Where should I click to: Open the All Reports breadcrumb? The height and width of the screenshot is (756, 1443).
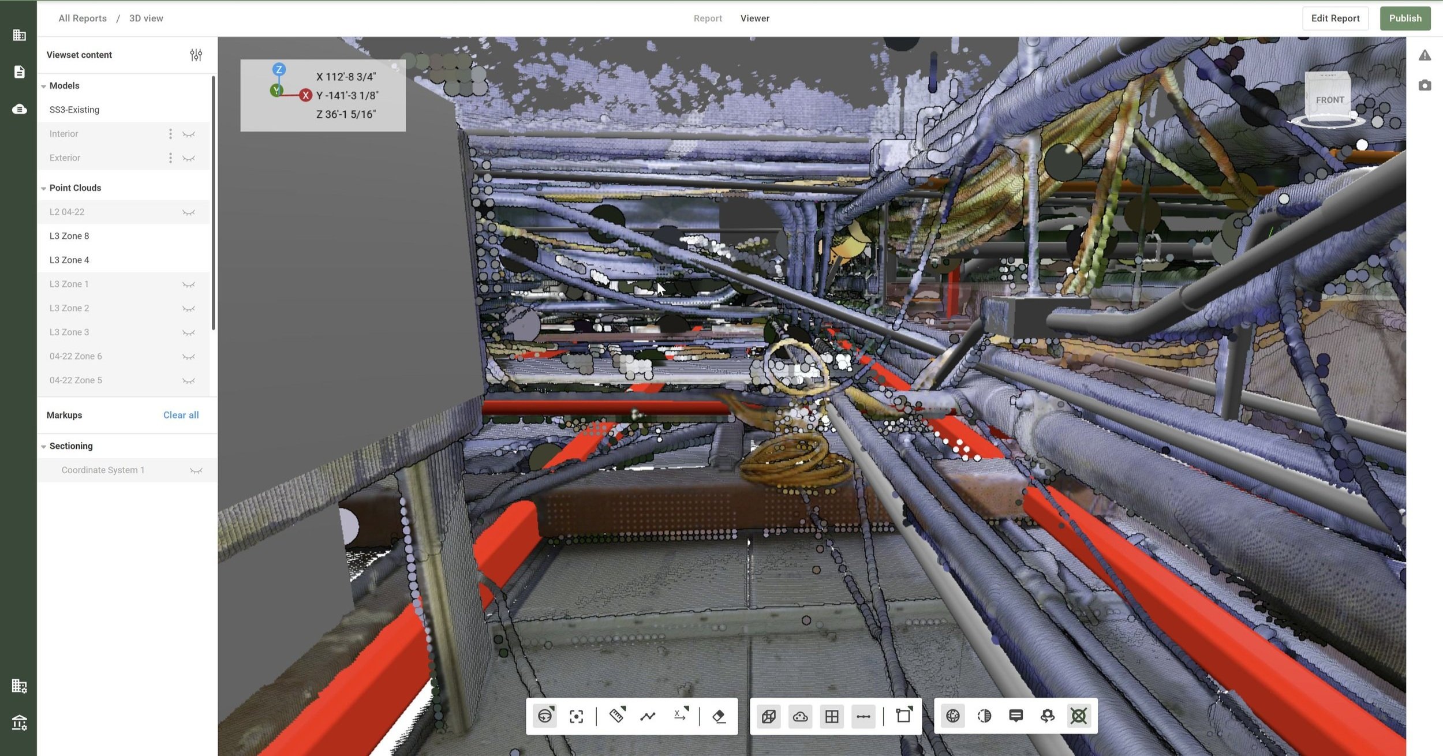click(83, 18)
